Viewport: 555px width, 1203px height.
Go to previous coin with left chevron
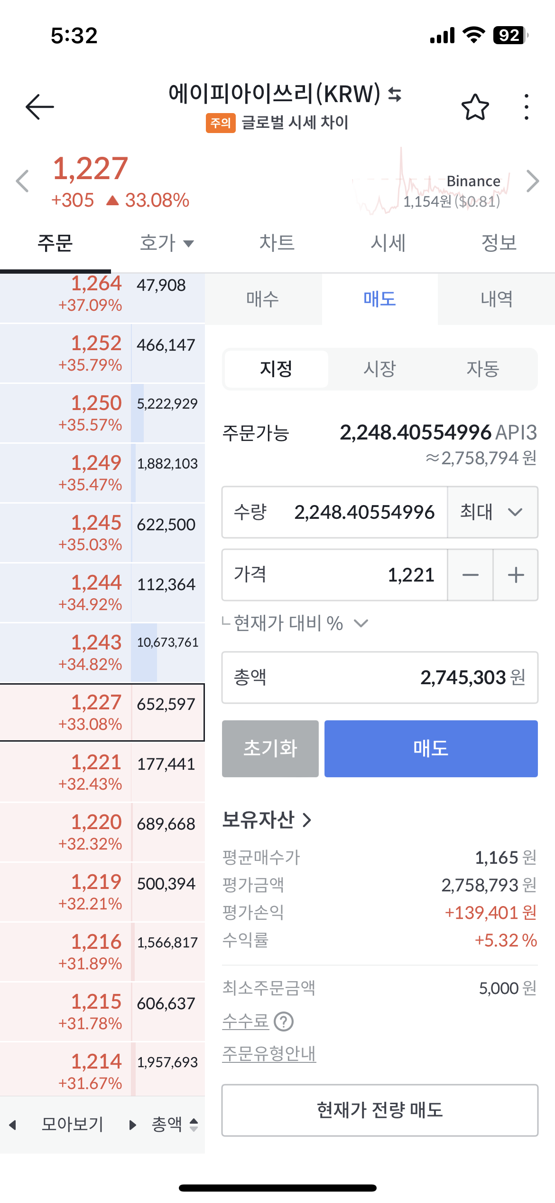pos(22,181)
